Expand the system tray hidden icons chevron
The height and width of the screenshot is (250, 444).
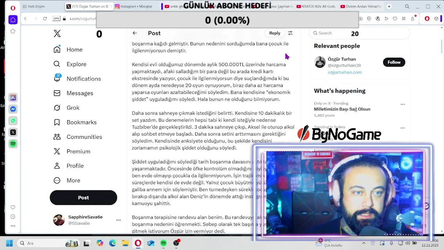click(364, 243)
